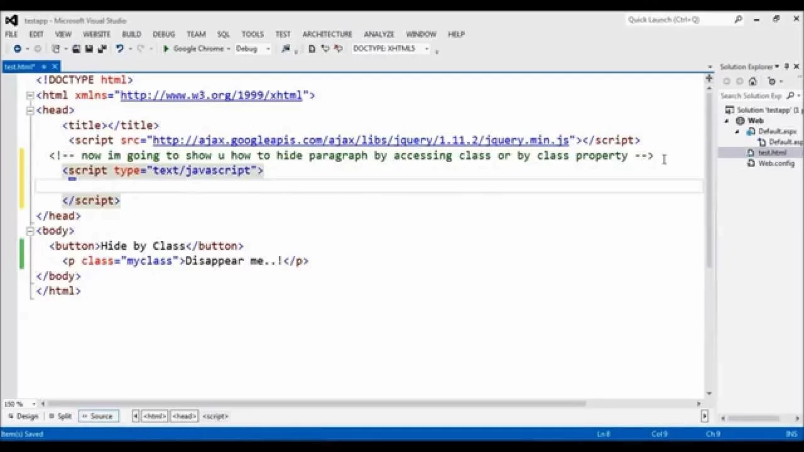Click the Quick Launch search magnifier icon
Screen dimensions: 804x452
point(738,19)
